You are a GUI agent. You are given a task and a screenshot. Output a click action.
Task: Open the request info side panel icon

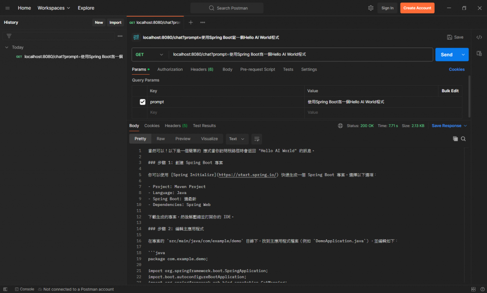tap(479, 53)
